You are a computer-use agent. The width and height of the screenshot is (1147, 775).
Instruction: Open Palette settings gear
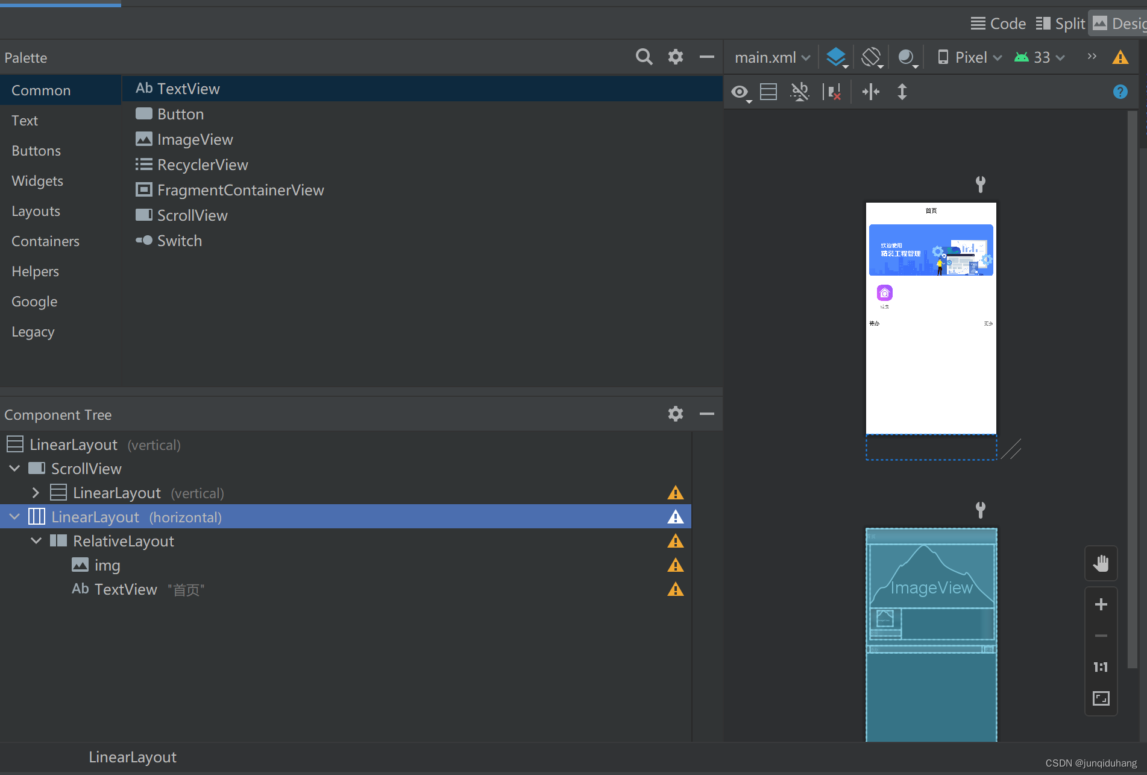pyautogui.click(x=675, y=57)
